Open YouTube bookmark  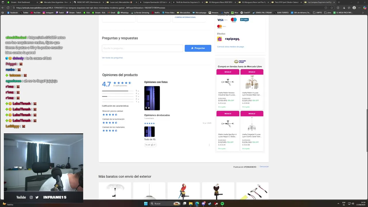click(35, 13)
